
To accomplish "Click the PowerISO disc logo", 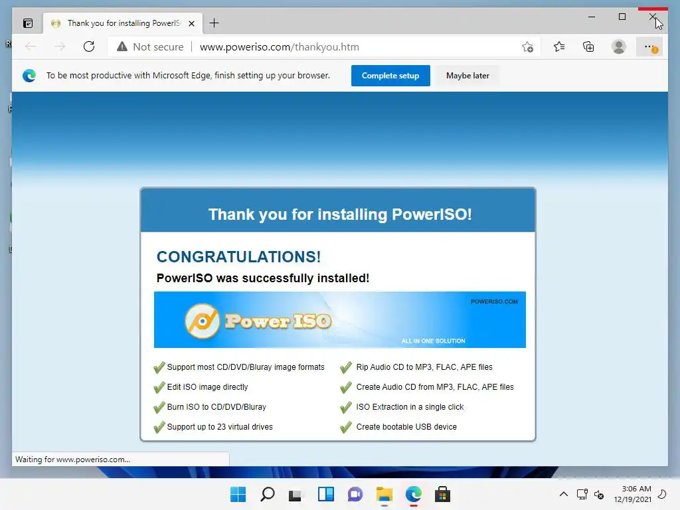I will click(202, 321).
